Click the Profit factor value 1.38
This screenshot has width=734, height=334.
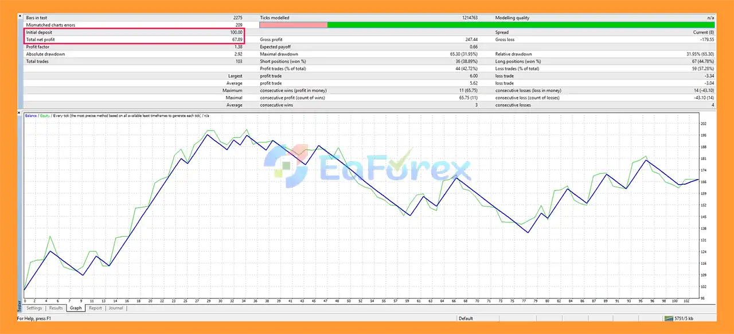(238, 47)
